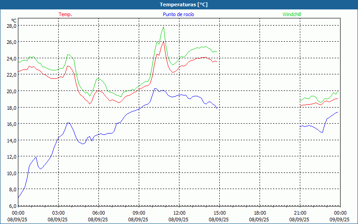This screenshot has height=224, width=358.
Task: Click the red temperature peak near 26
Action: pyautogui.click(x=163, y=42)
